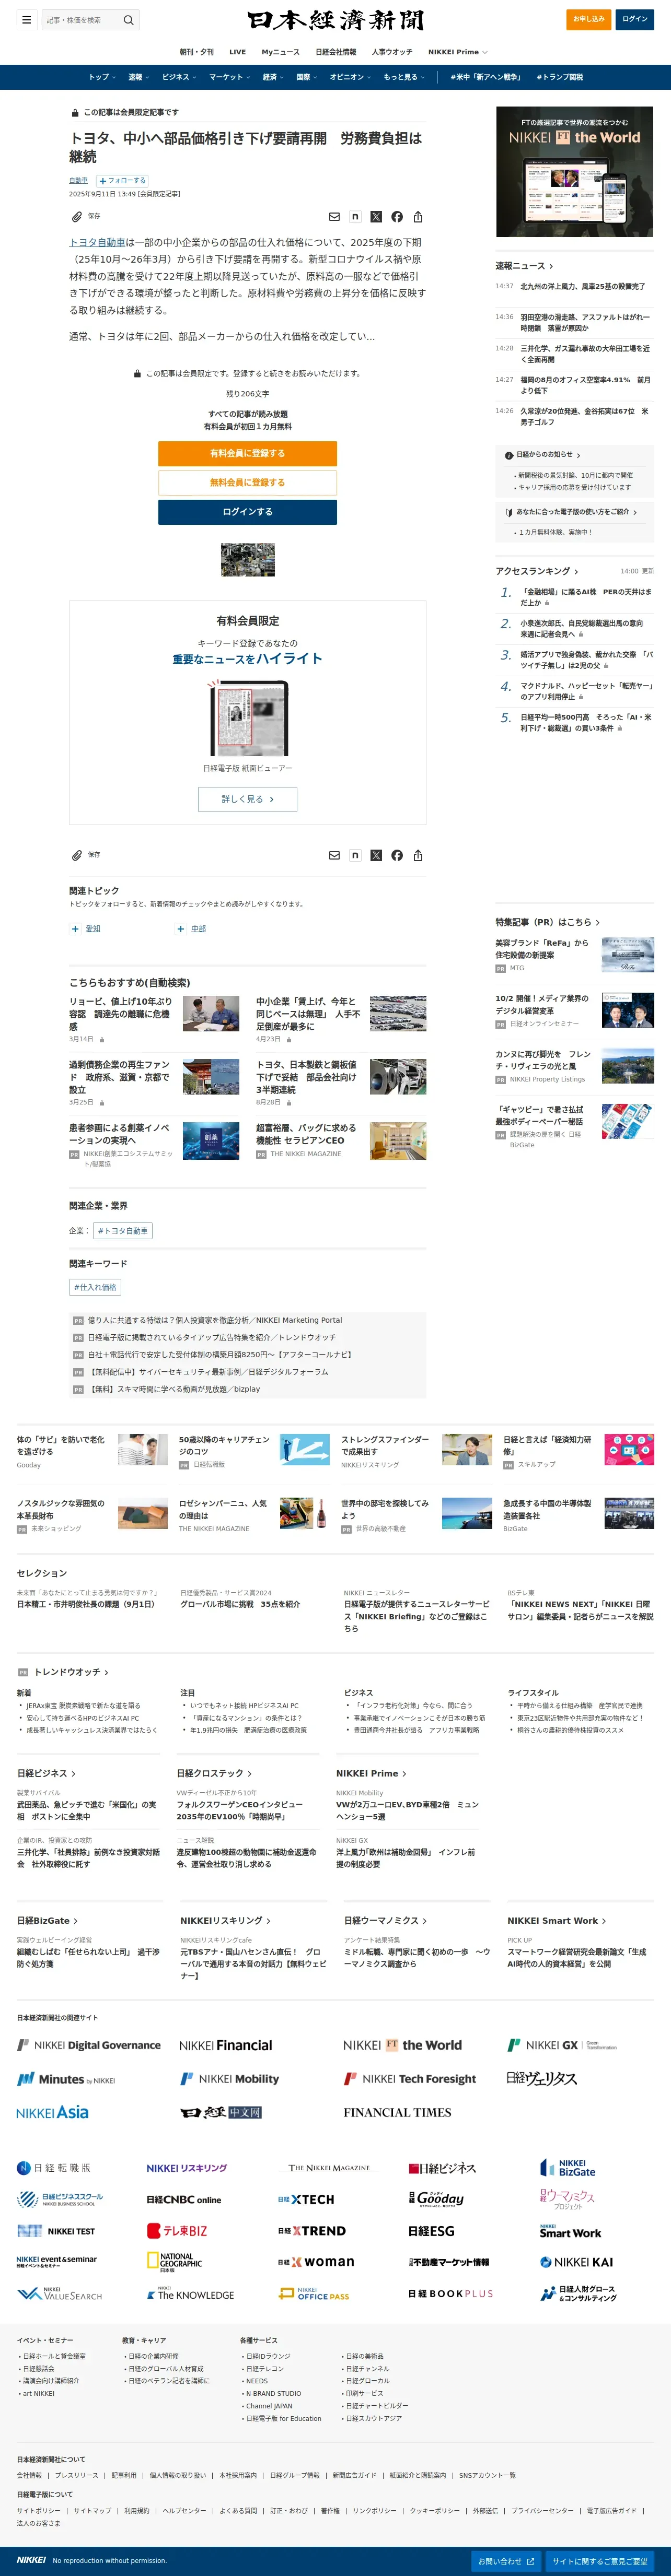Screen dimensions: 671x2576
Task: Expand the ビジネス navigation dropdown
Action: [179, 77]
